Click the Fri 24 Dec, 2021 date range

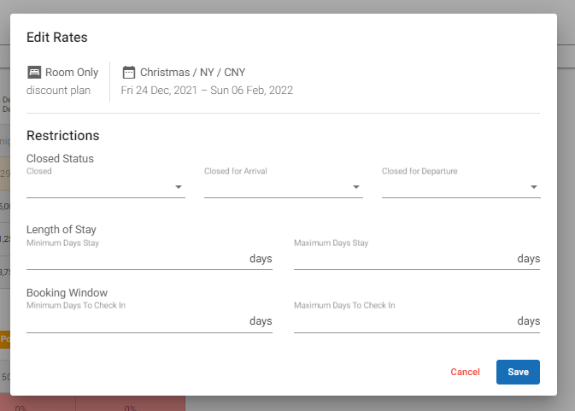click(x=207, y=90)
